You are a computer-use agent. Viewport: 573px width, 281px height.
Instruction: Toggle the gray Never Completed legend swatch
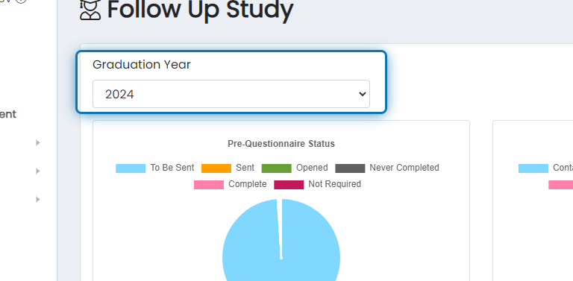(x=350, y=168)
